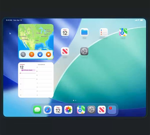Open Settings from the dock

coord(91,110)
